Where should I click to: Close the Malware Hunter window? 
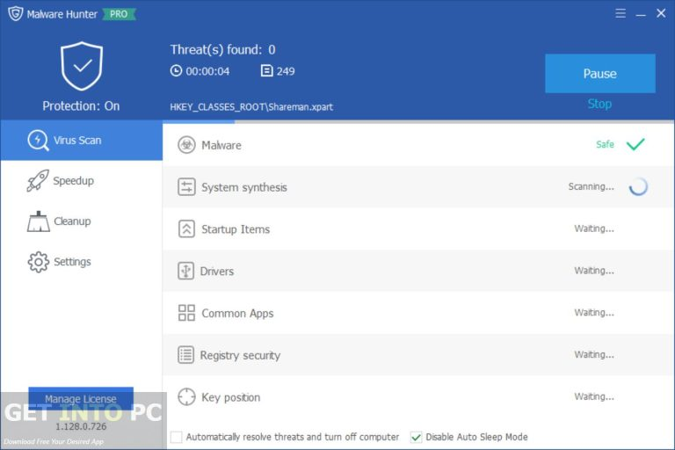(x=661, y=13)
